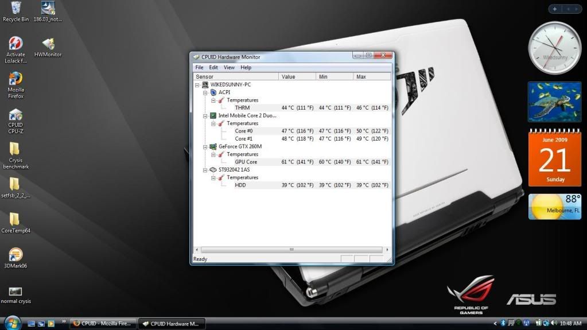Click the June 2009 calendar gadget
The width and height of the screenshot is (587, 330).
point(554,157)
